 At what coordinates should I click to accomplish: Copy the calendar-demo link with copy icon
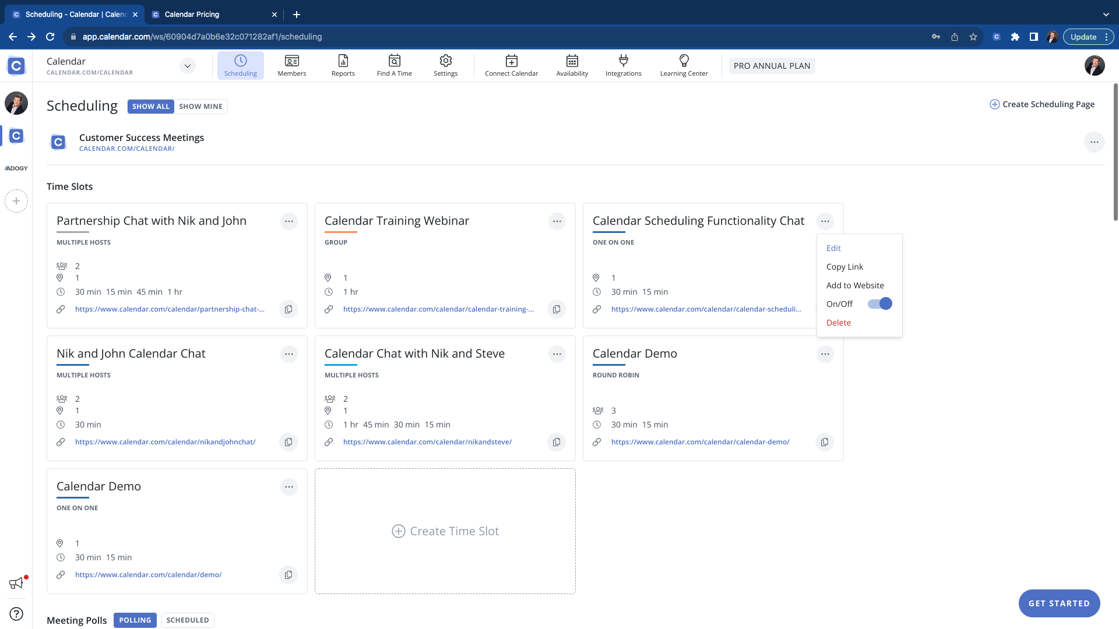(x=825, y=442)
